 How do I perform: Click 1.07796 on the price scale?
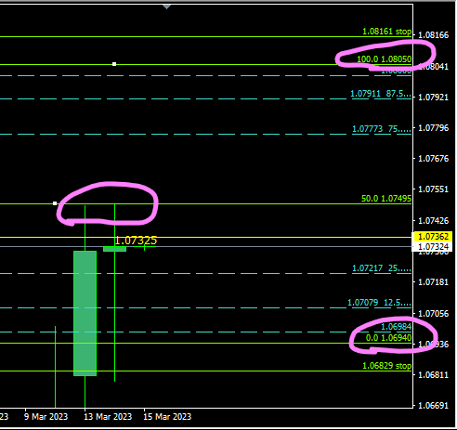[x=433, y=128]
